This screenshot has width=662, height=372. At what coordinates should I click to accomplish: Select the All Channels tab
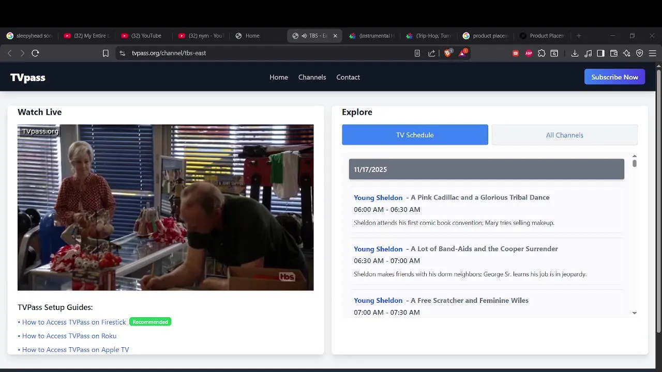[565, 135]
